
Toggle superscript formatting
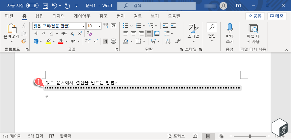tap(80, 33)
